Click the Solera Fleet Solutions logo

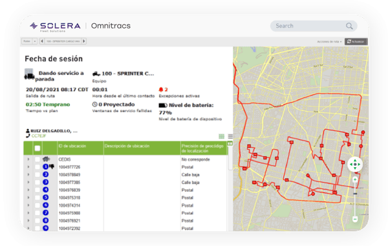(x=55, y=26)
